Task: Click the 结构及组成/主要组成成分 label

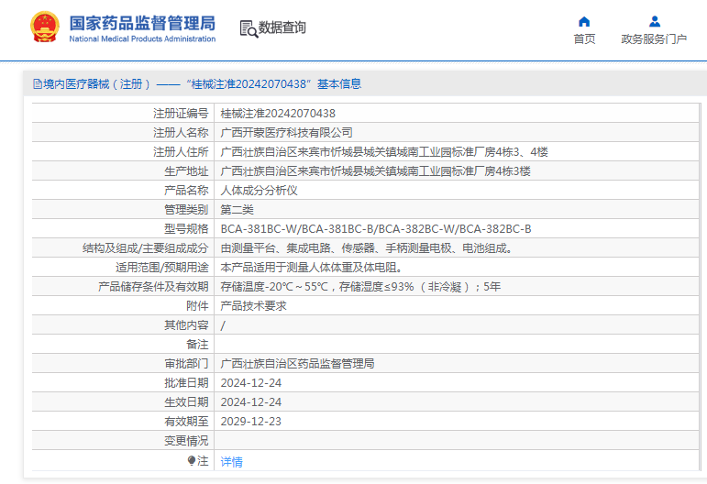Action: click(x=146, y=248)
